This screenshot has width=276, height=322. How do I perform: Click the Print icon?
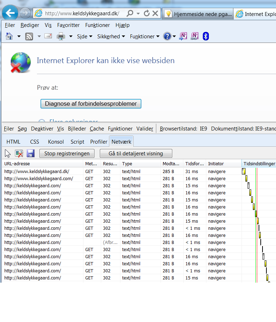(61, 37)
